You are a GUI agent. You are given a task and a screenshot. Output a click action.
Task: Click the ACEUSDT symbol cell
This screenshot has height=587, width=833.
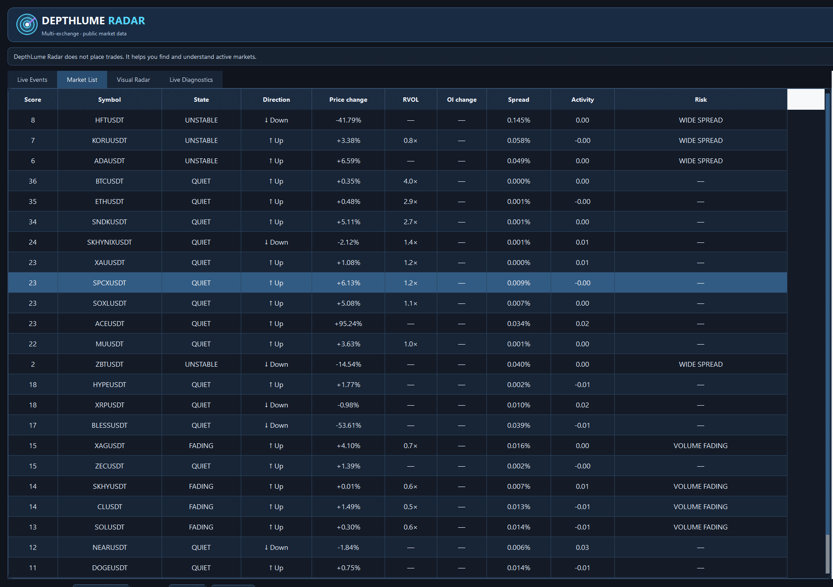tap(109, 323)
